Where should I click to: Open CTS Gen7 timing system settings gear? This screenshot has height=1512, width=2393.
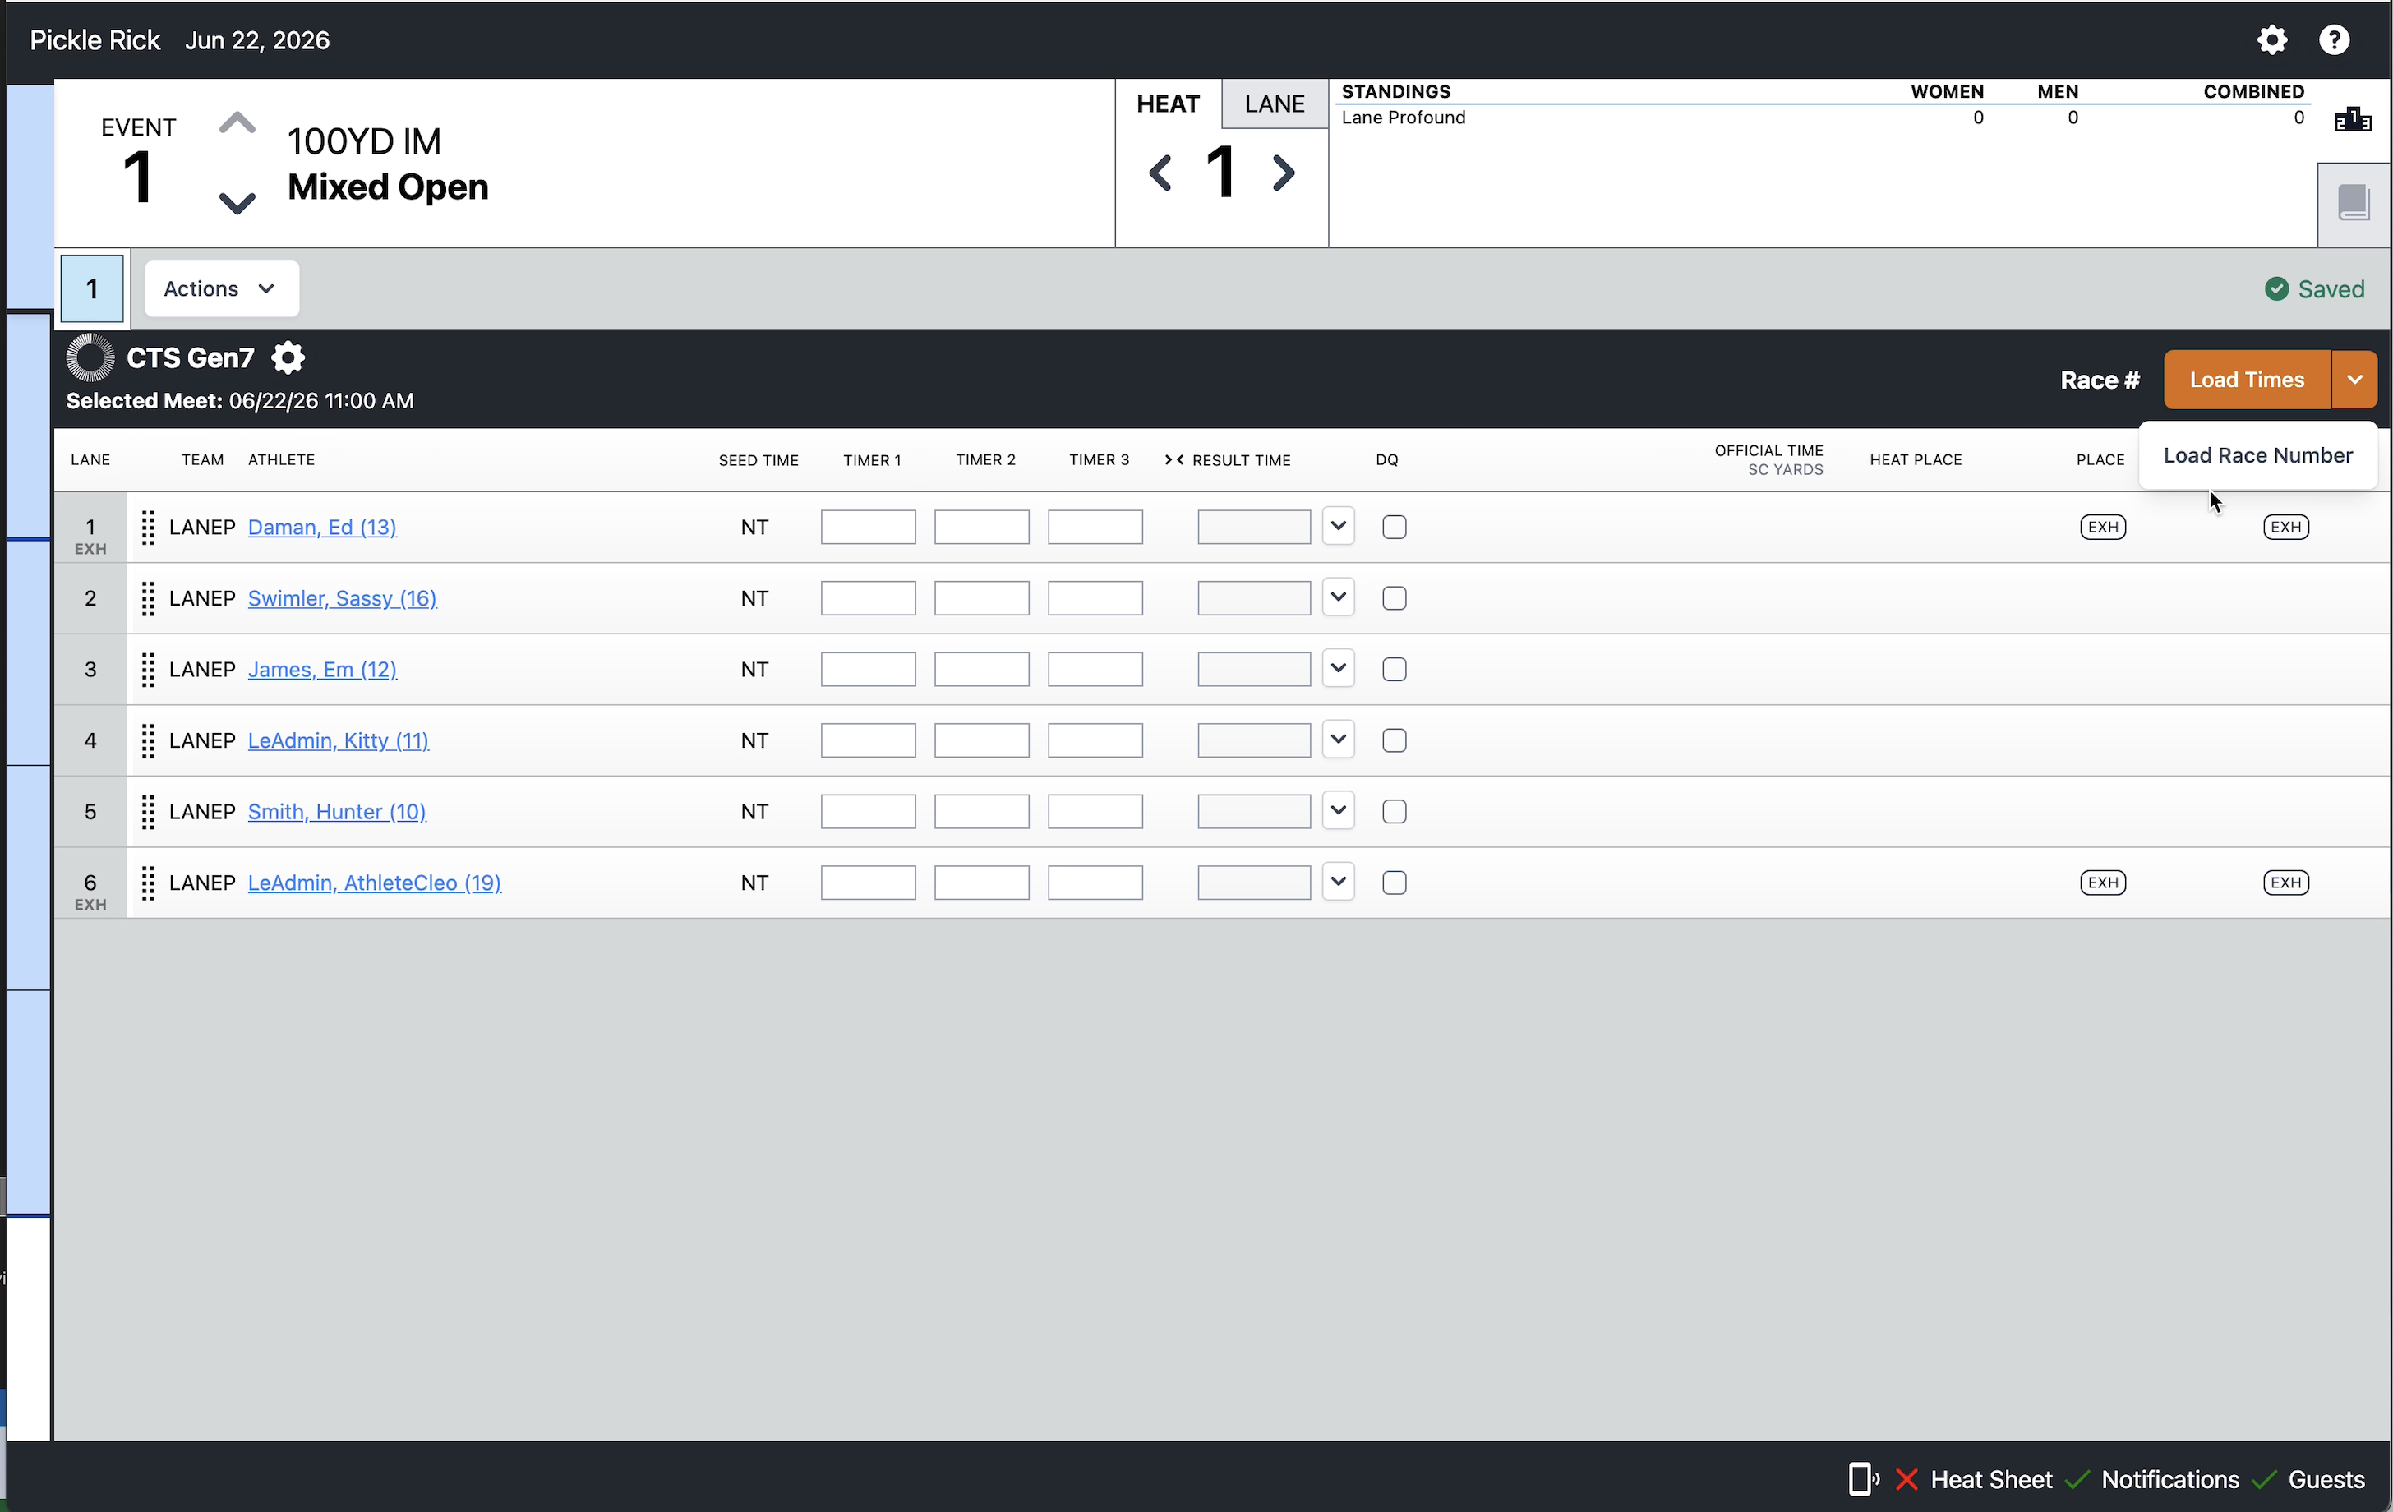pos(288,357)
